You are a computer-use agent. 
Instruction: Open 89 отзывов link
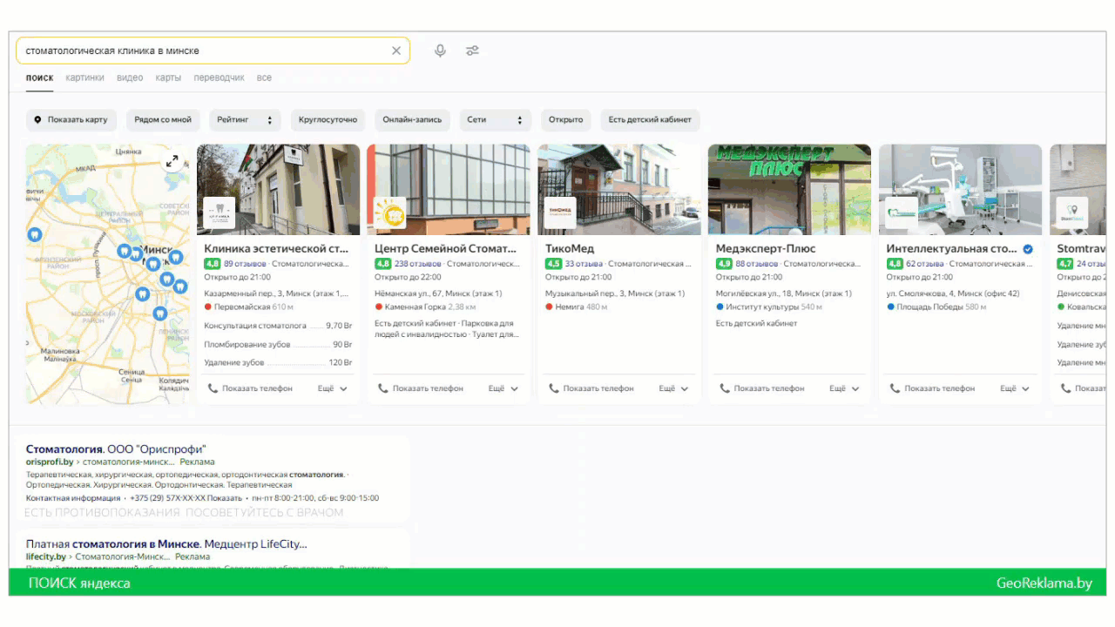[246, 263]
